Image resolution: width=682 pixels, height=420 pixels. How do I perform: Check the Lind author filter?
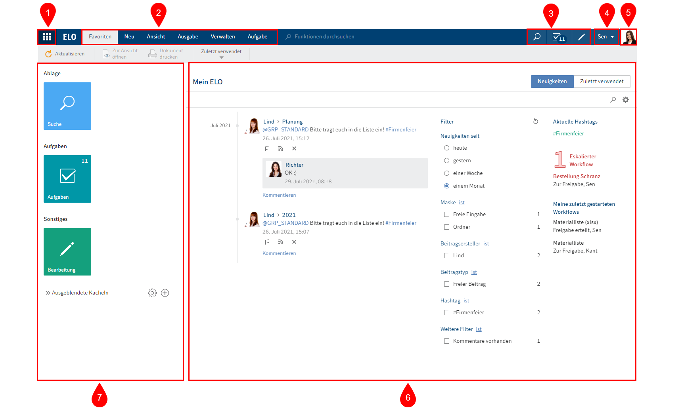[446, 255]
